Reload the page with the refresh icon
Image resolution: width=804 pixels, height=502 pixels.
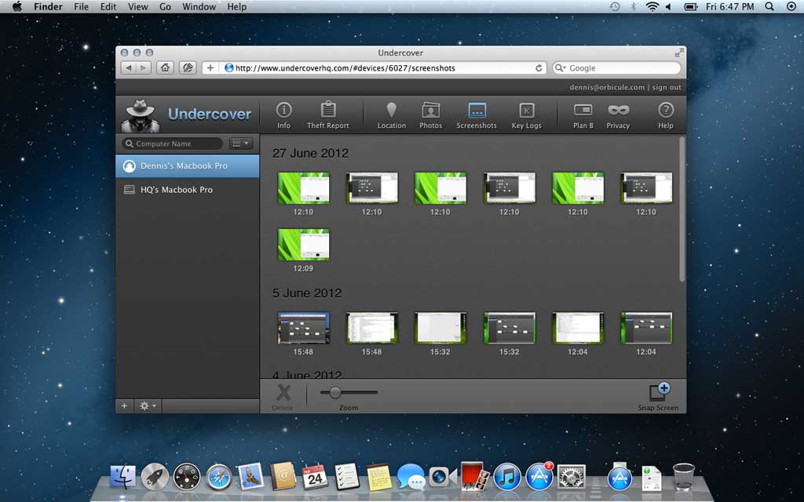coord(539,68)
